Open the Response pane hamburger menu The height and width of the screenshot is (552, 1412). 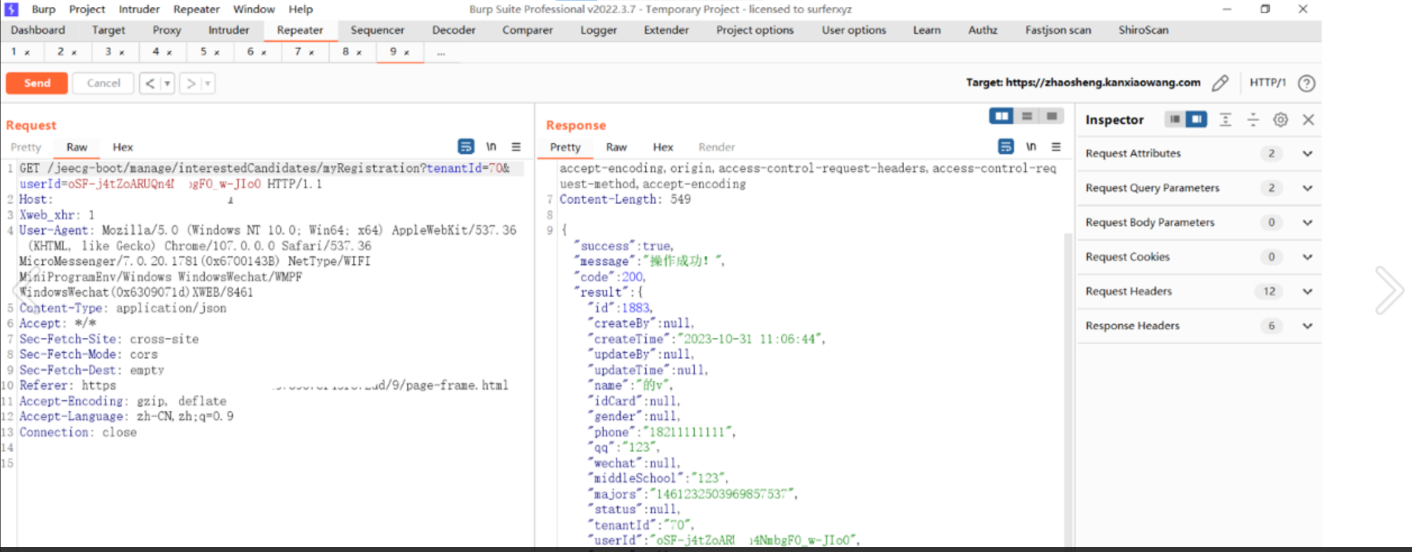[1056, 147]
